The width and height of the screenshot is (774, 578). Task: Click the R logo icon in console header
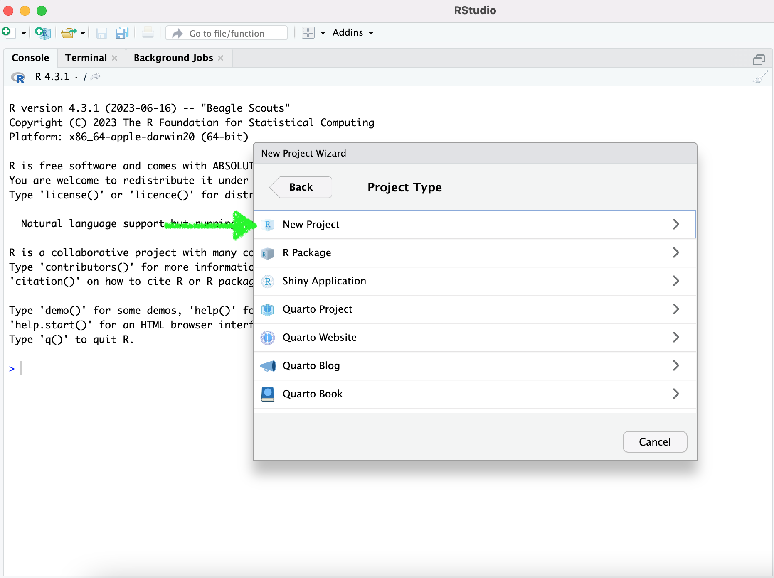[x=18, y=77]
